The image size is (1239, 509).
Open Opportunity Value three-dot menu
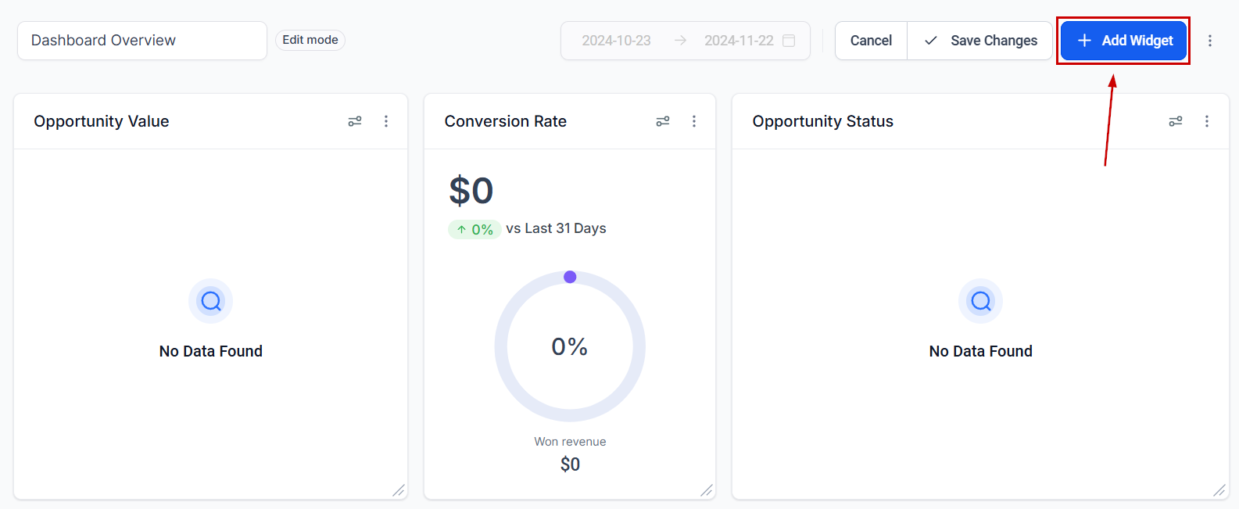tap(386, 121)
